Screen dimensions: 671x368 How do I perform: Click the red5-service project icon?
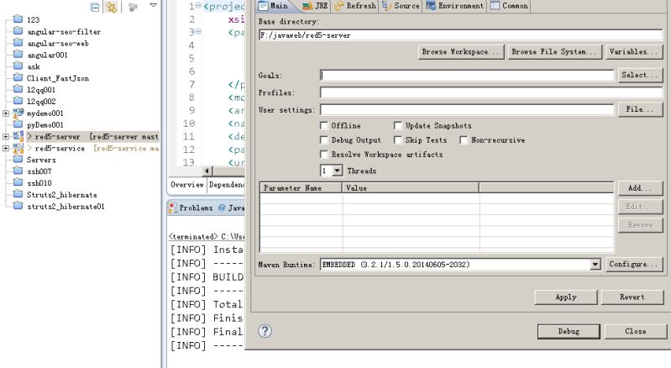(x=18, y=148)
